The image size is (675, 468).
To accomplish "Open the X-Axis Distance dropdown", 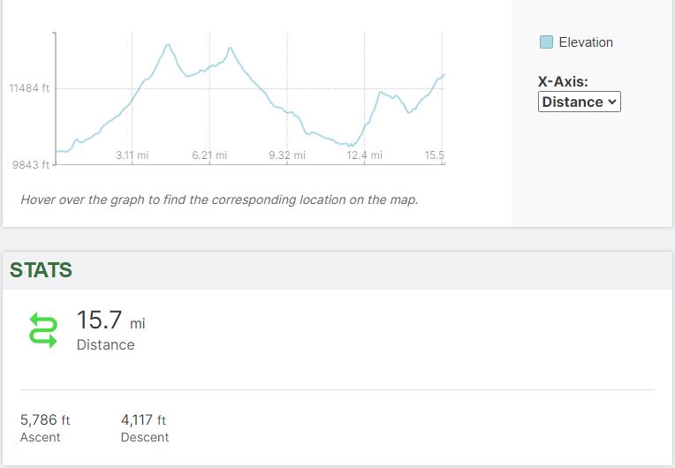I will click(x=579, y=102).
